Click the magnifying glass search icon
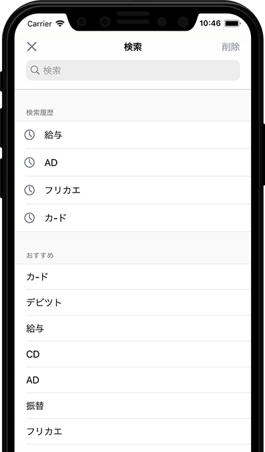The image size is (265, 452). pyautogui.click(x=35, y=70)
